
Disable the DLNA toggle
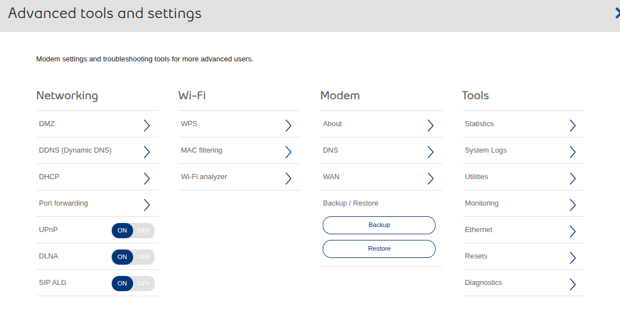pos(143,257)
